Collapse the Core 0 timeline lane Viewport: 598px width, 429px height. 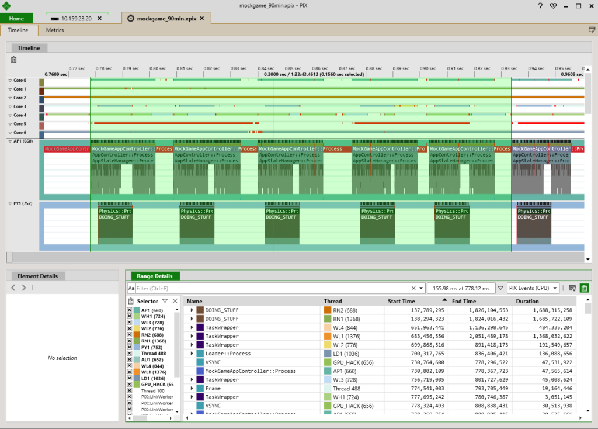coord(9,81)
